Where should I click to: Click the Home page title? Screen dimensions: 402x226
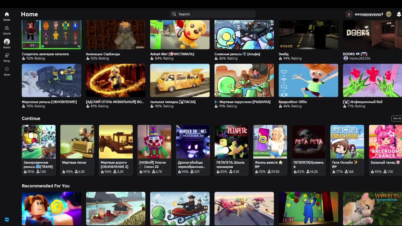click(29, 14)
